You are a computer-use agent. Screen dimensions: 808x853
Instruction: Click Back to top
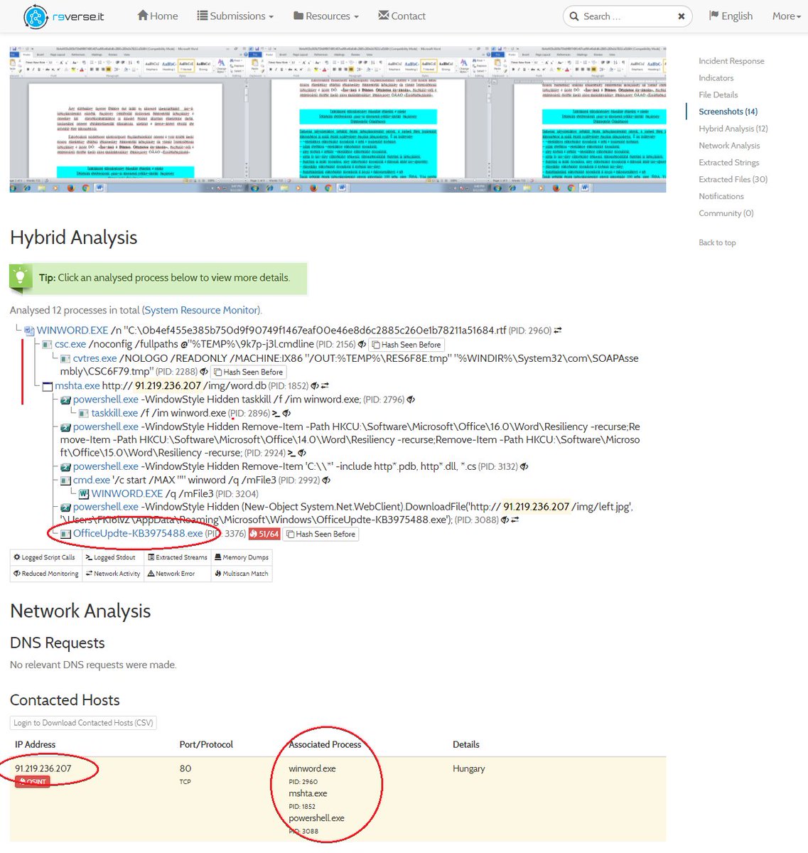[717, 243]
